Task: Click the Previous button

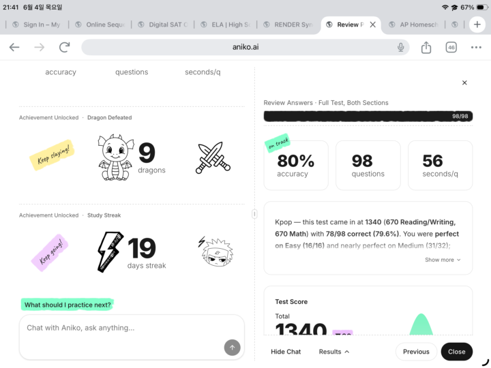Action: tap(416, 352)
